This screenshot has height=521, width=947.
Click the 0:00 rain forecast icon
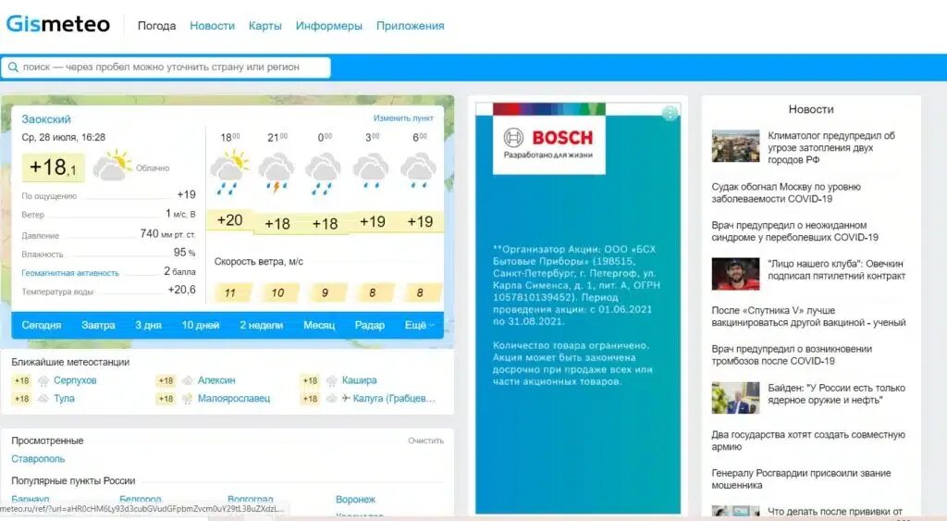tap(324, 173)
